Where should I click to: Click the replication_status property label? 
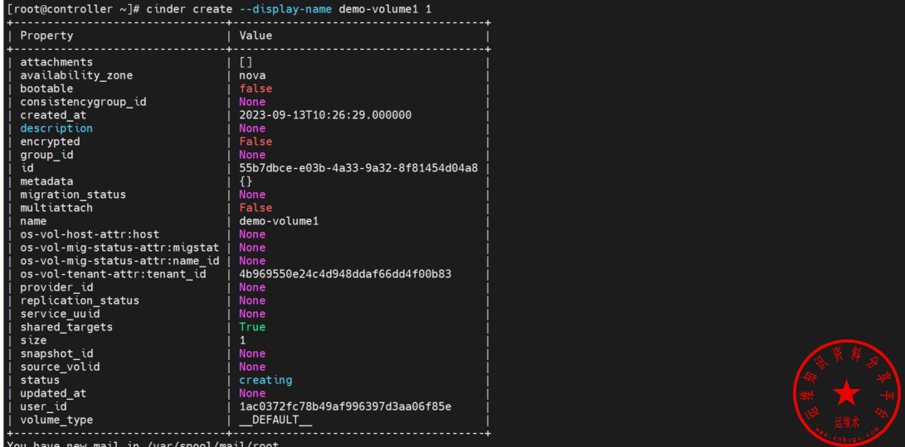click(x=80, y=300)
